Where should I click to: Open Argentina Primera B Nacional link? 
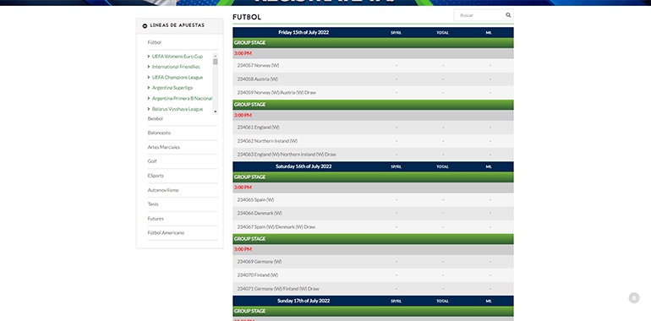(182, 98)
